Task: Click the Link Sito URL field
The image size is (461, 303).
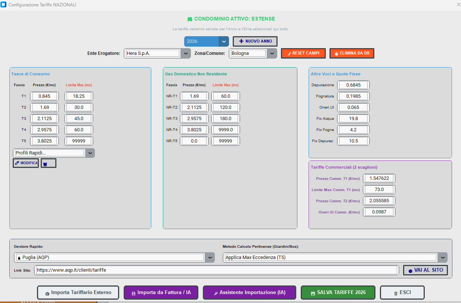Action: coord(217,270)
